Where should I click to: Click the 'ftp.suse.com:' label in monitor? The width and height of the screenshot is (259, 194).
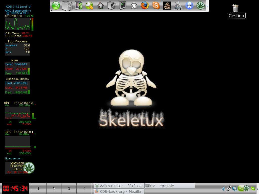click(x=14, y=158)
